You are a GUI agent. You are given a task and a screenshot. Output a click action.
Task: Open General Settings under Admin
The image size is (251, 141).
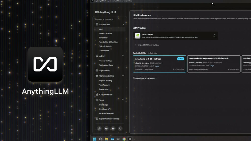pyautogui.click(x=106, y=61)
